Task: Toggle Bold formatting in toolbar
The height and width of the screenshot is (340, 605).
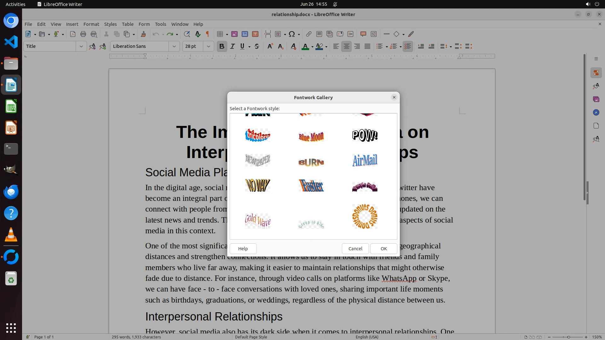Action: pos(222,46)
